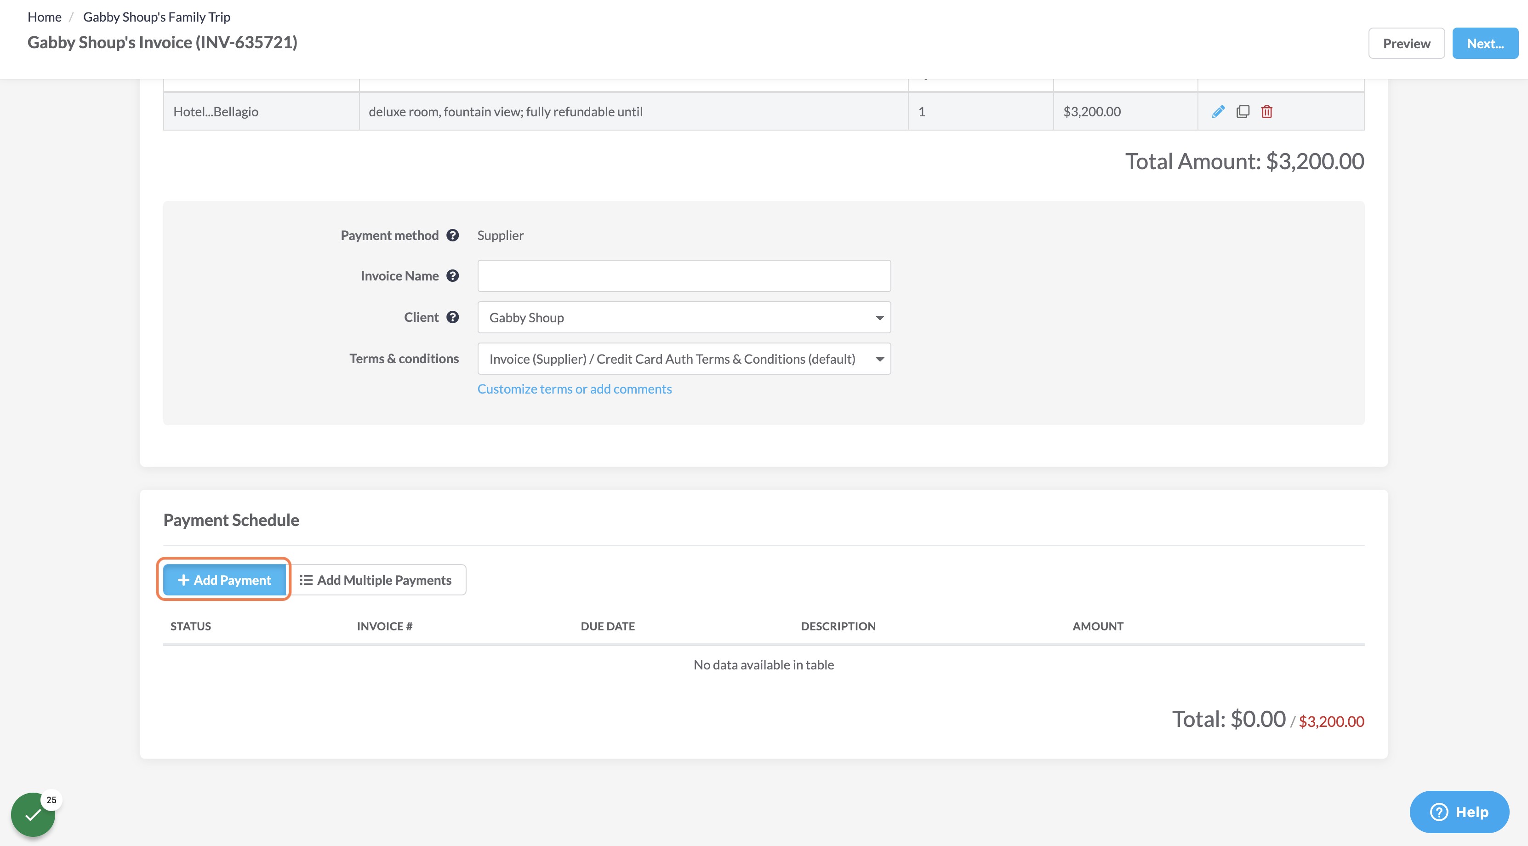This screenshot has width=1528, height=846.
Task: Show help tooltip for Payment method
Action: pyautogui.click(x=453, y=235)
